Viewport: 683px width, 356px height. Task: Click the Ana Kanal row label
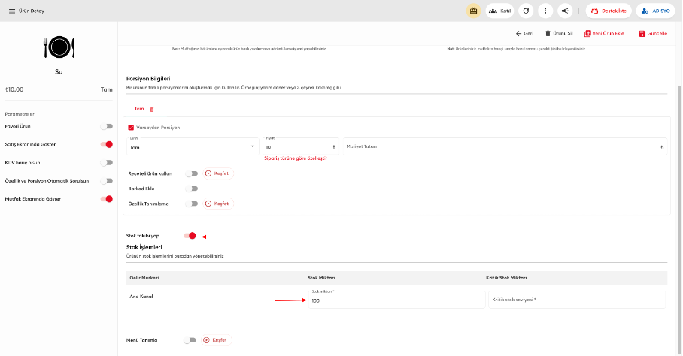coord(141,297)
